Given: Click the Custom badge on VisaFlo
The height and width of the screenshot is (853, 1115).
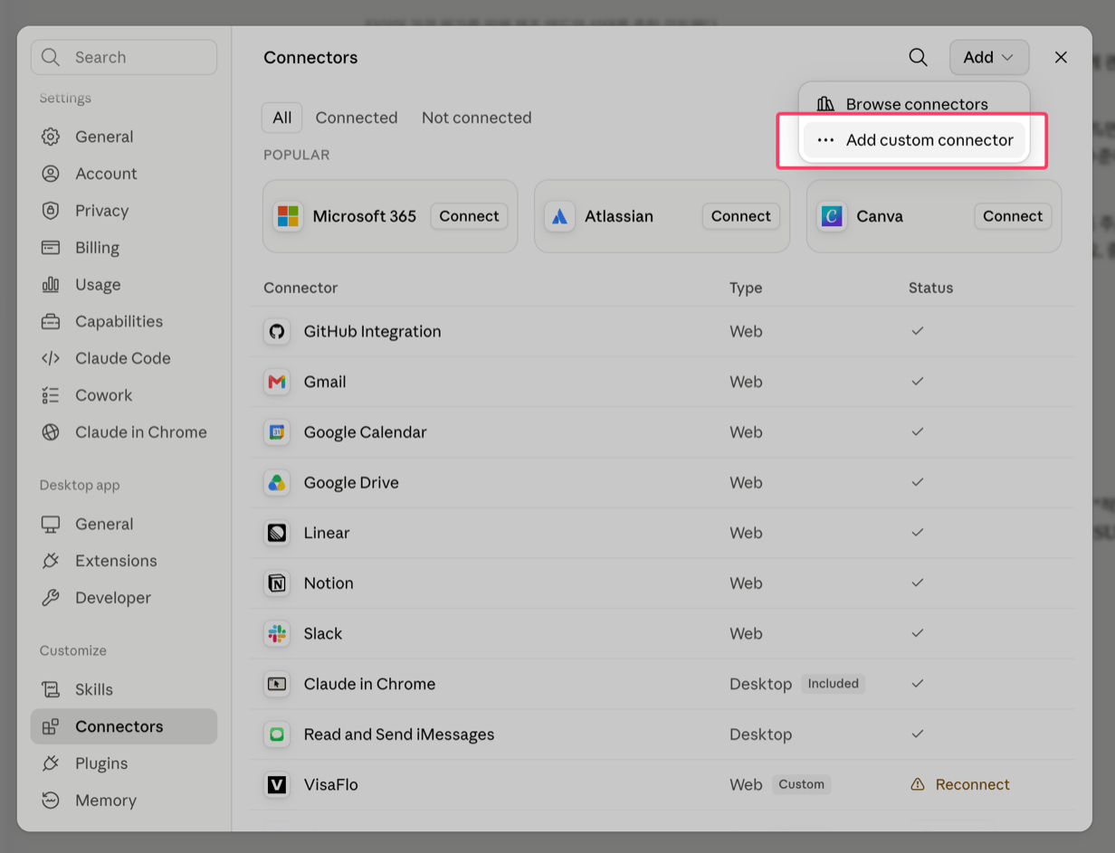Looking at the screenshot, I should point(802,784).
